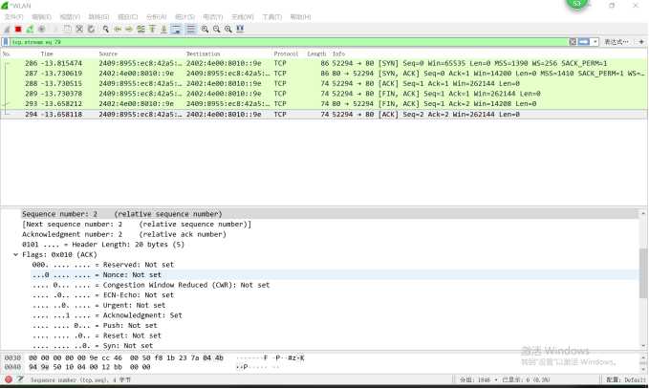Open the 帮助(H) menu
Viewport: 649px width, 389px height.
click(x=300, y=16)
